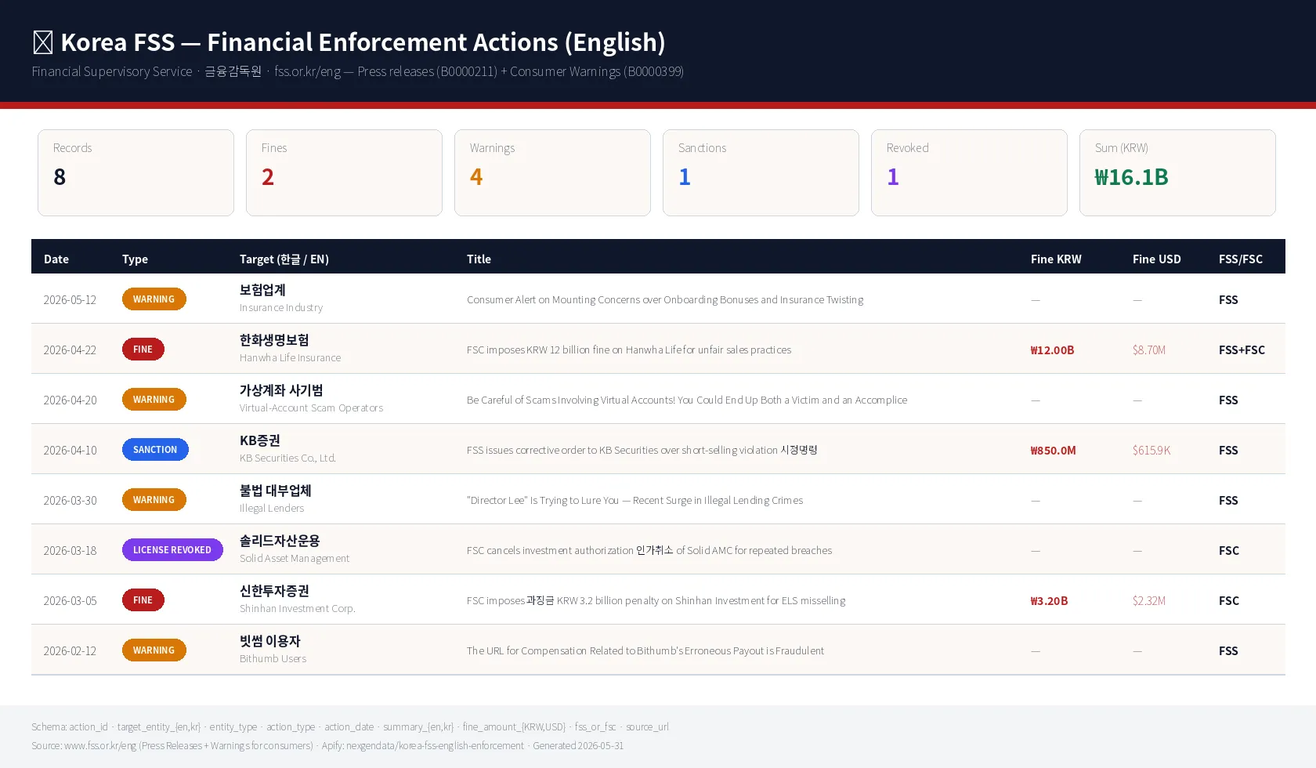The width and height of the screenshot is (1316, 768).
Task: Click the FSS/FSC column header
Action: [x=1241, y=259]
